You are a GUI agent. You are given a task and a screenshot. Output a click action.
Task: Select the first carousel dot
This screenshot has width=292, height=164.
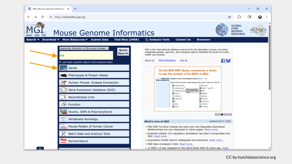point(216,114)
